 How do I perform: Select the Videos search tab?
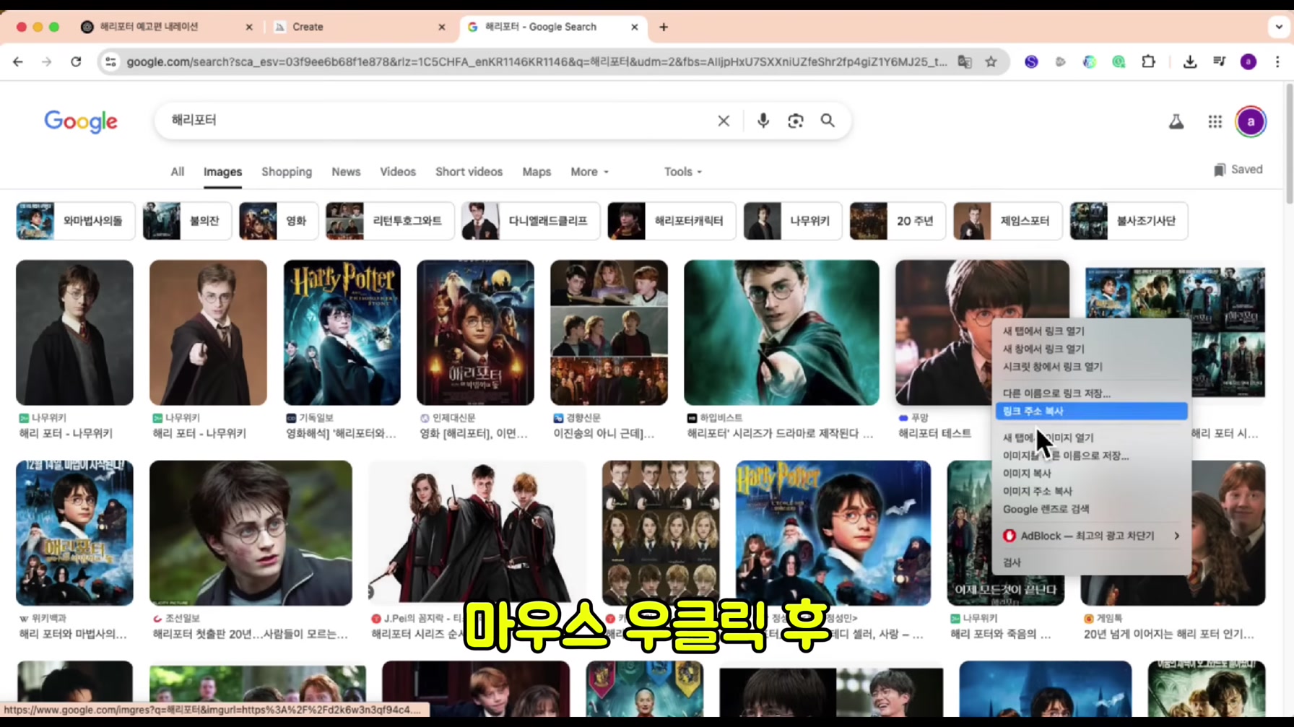[398, 172]
